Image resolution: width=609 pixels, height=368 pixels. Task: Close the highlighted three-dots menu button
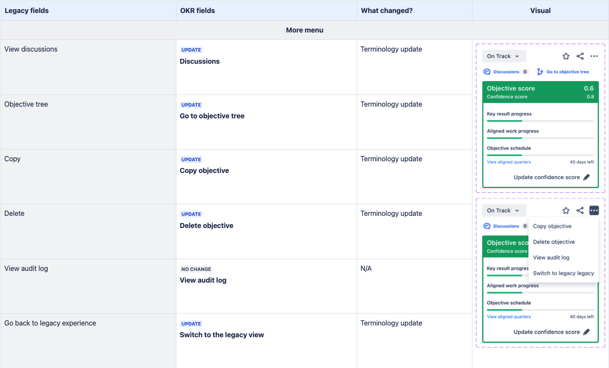594,211
